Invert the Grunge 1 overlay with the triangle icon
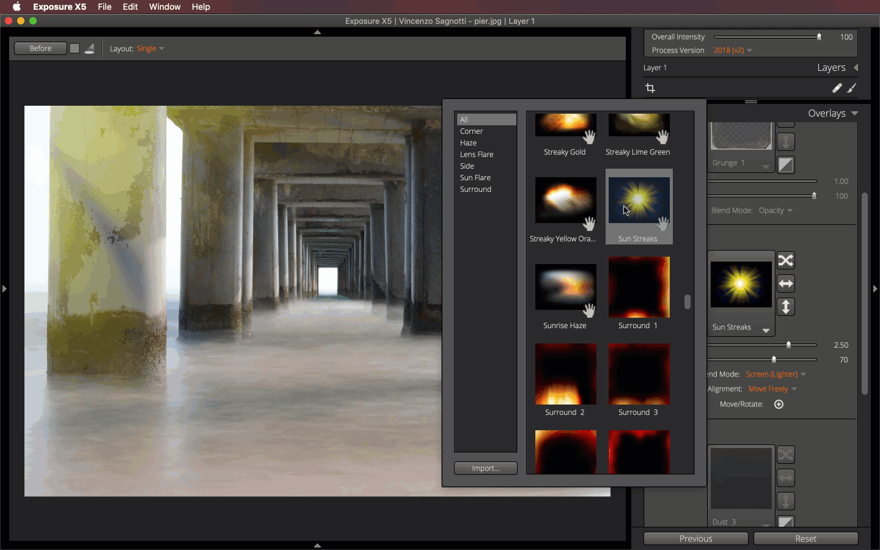This screenshot has height=550, width=880. pos(785,165)
